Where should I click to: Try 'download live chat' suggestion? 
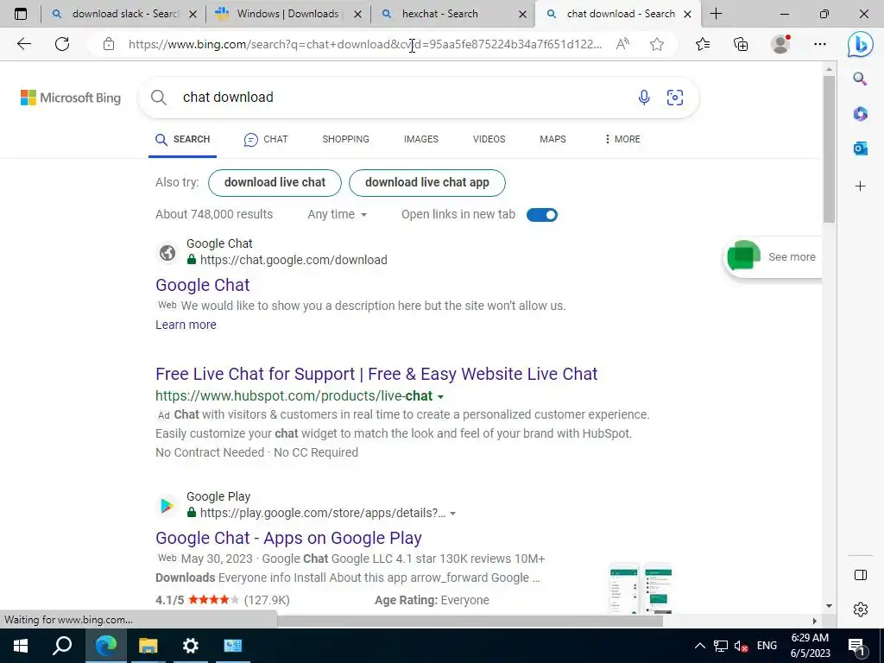(275, 183)
